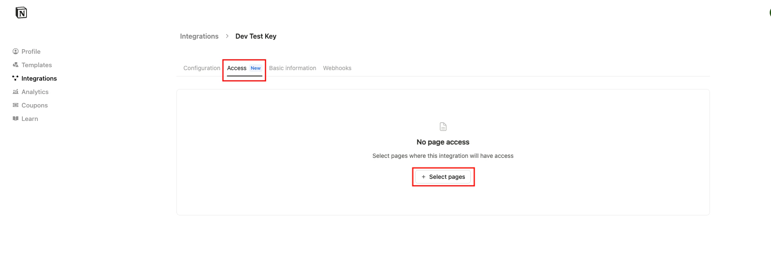Open Profile from the sidebar menu
The width and height of the screenshot is (771, 262).
pos(30,51)
